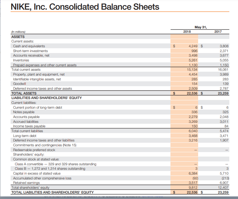Screen dimensions: 238x199
Task: Click the Goodwill row label
Action: point(19,84)
